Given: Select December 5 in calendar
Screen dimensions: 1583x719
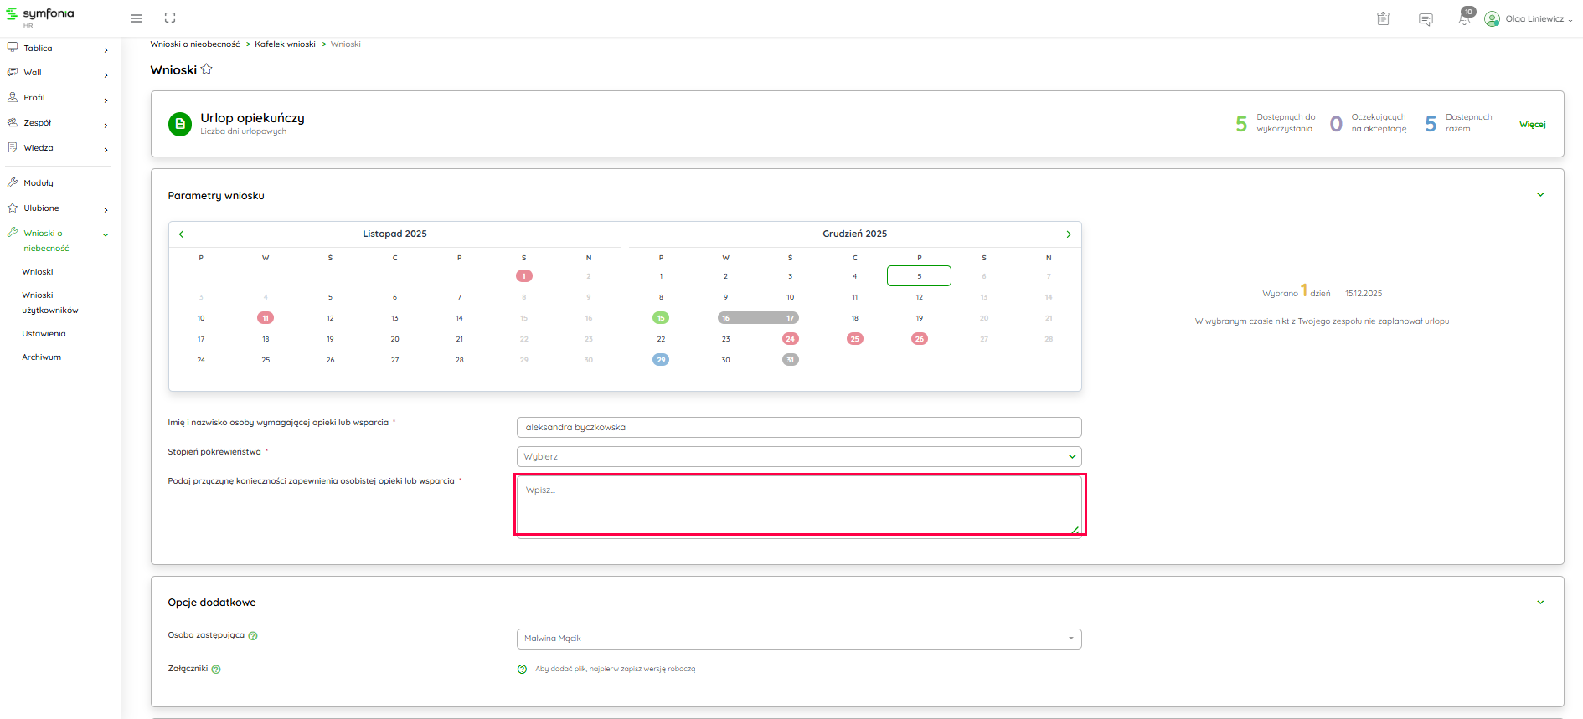Looking at the screenshot, I should point(919,276).
